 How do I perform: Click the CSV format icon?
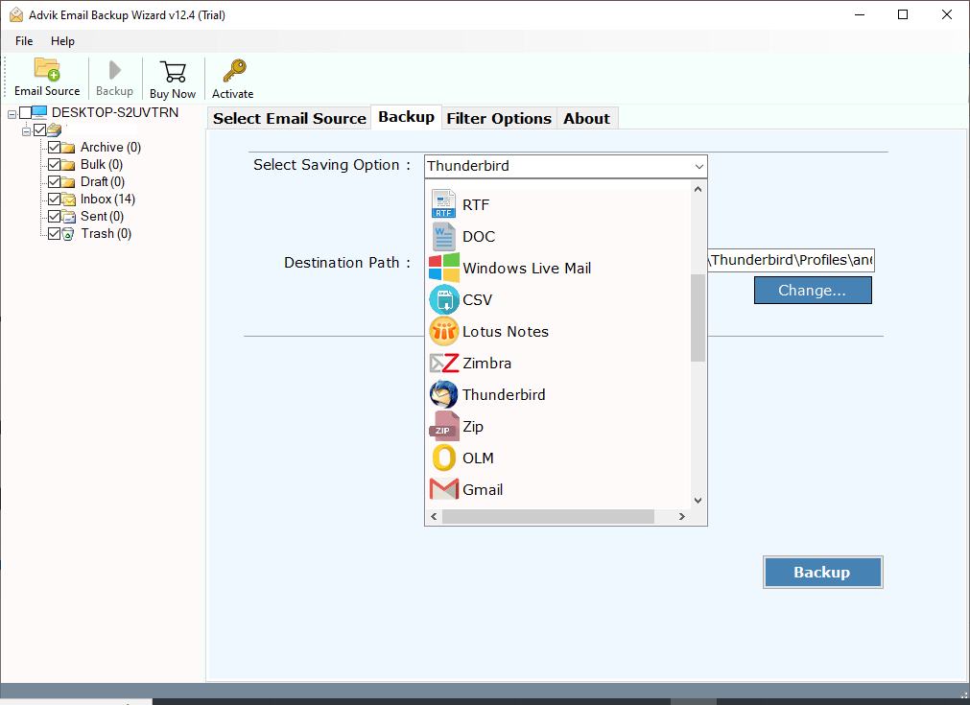click(443, 299)
